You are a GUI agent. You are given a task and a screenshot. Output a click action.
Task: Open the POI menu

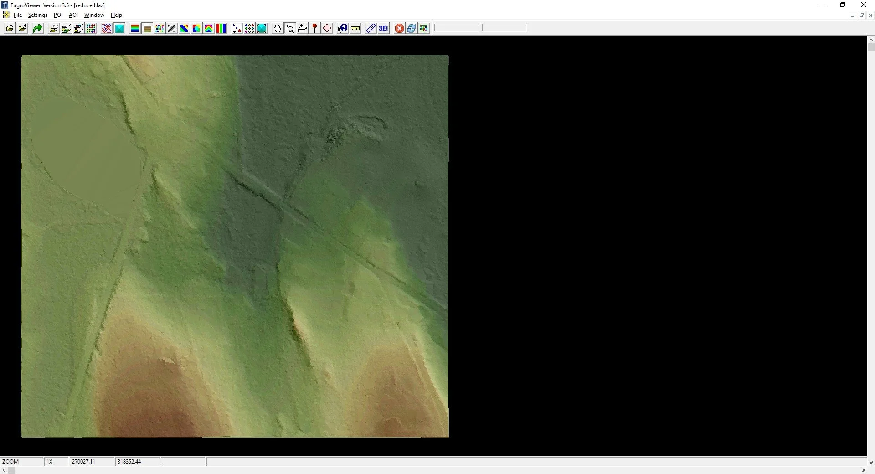(x=58, y=15)
